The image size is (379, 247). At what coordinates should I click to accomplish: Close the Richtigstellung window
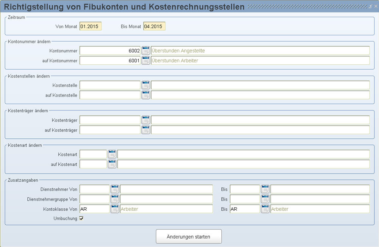376,6
